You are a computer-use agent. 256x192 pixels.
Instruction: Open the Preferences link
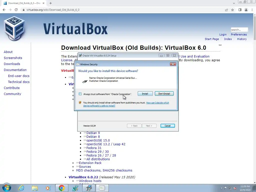point(239,34)
